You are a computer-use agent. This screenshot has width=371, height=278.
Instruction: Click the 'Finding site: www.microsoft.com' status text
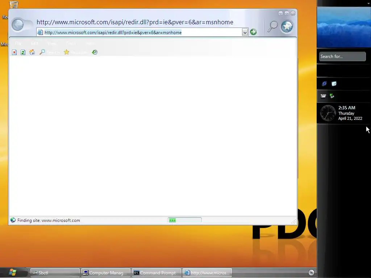click(x=49, y=220)
